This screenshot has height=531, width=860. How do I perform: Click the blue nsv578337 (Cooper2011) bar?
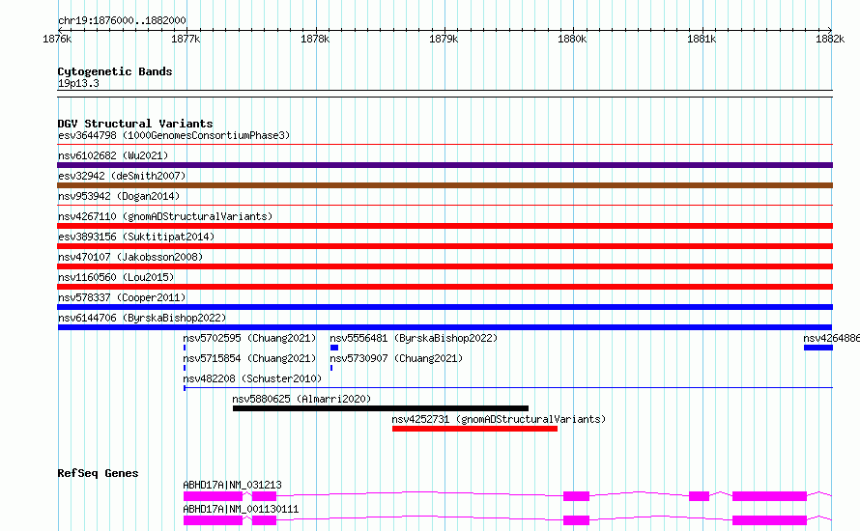click(x=444, y=307)
